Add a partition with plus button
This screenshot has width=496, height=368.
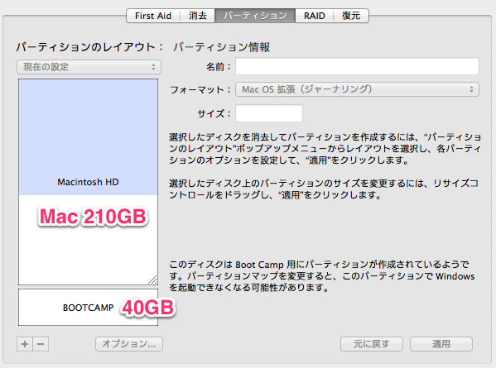click(25, 344)
